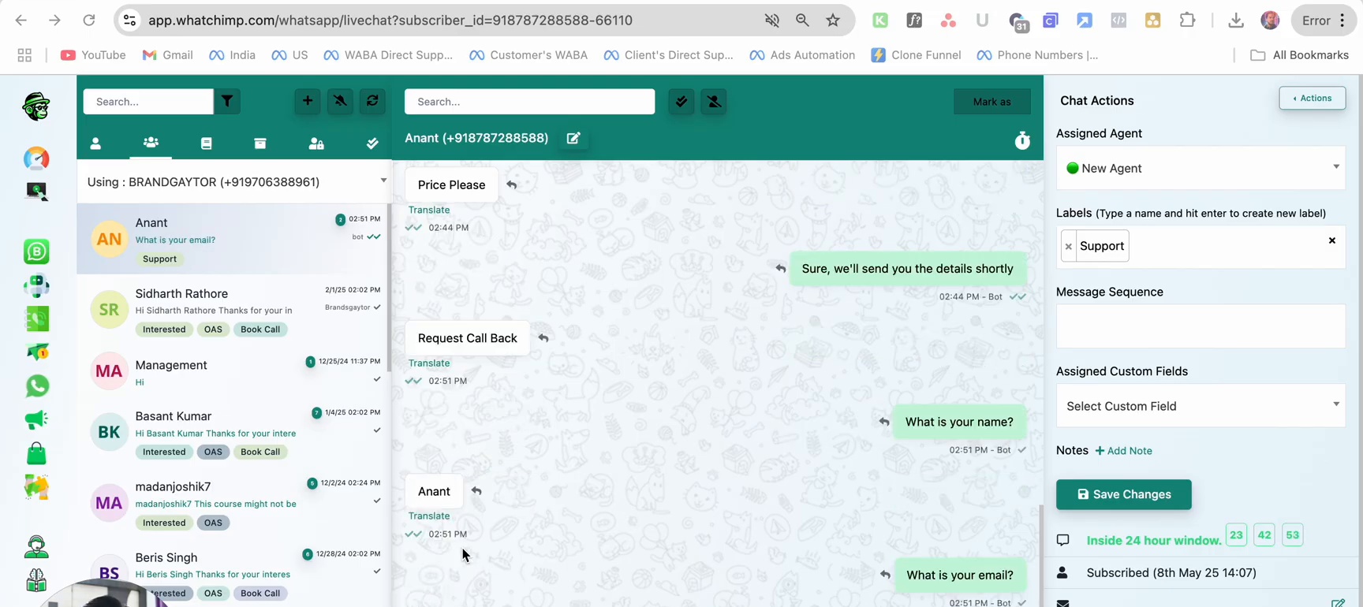Open the conversation filter icon

[x=227, y=102]
